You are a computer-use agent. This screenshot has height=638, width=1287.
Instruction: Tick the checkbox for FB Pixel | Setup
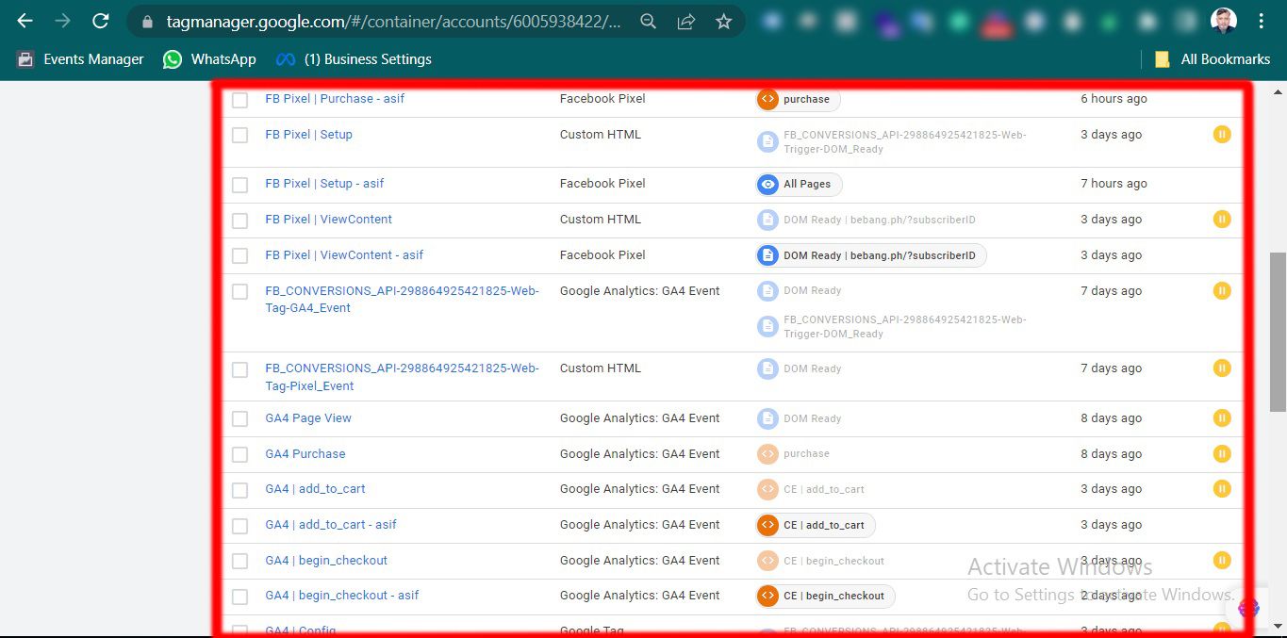[239, 136]
